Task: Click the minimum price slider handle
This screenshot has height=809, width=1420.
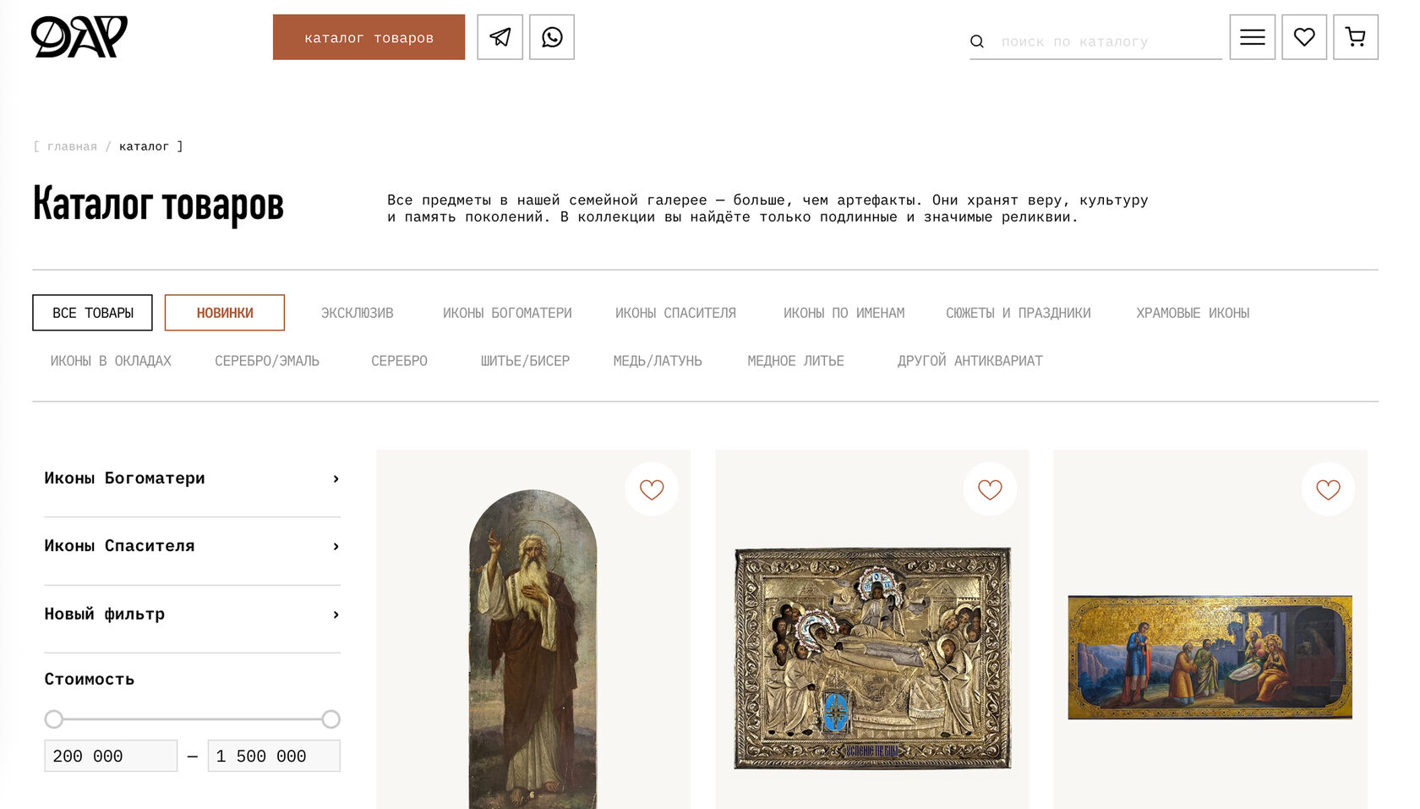Action: [54, 719]
